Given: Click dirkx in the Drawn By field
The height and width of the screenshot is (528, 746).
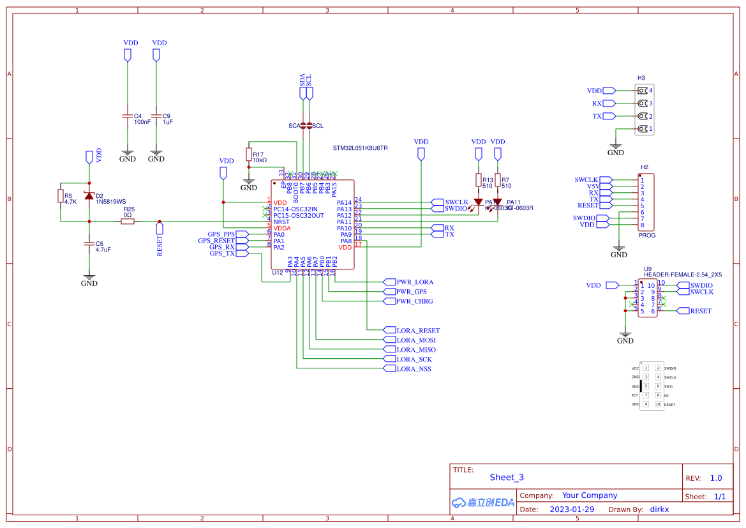Looking at the screenshot, I should (659, 509).
